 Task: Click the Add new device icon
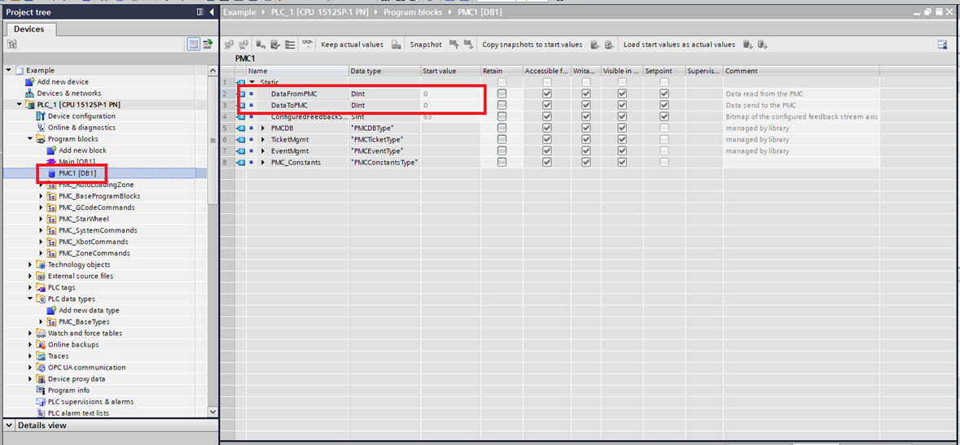point(30,82)
